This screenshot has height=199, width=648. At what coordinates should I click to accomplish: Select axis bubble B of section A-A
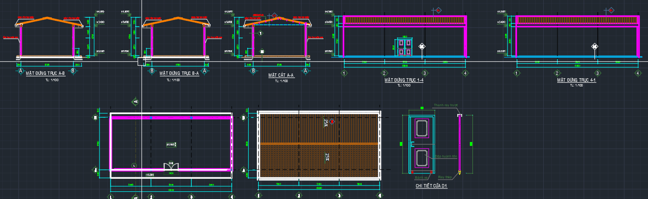(253, 71)
